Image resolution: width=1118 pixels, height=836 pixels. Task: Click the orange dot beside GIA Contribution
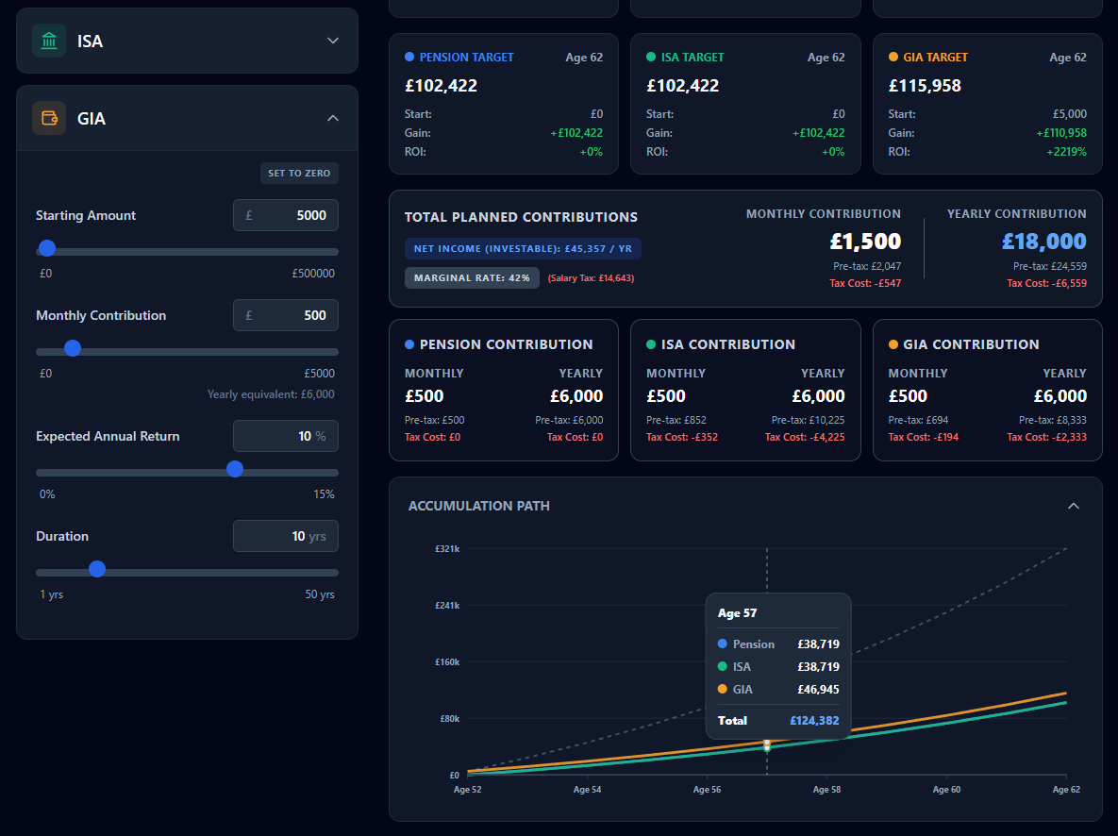(x=893, y=344)
